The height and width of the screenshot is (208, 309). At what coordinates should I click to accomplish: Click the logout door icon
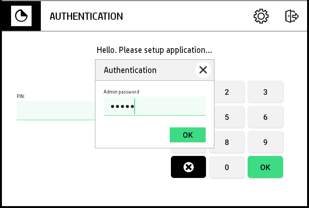pyautogui.click(x=291, y=16)
